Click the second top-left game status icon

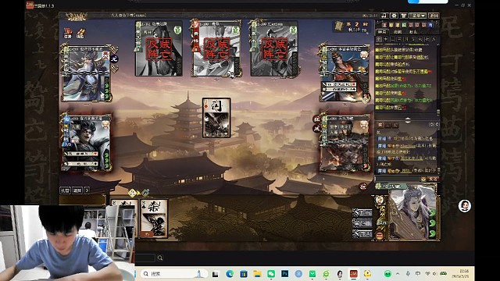pyautogui.click(x=80, y=33)
